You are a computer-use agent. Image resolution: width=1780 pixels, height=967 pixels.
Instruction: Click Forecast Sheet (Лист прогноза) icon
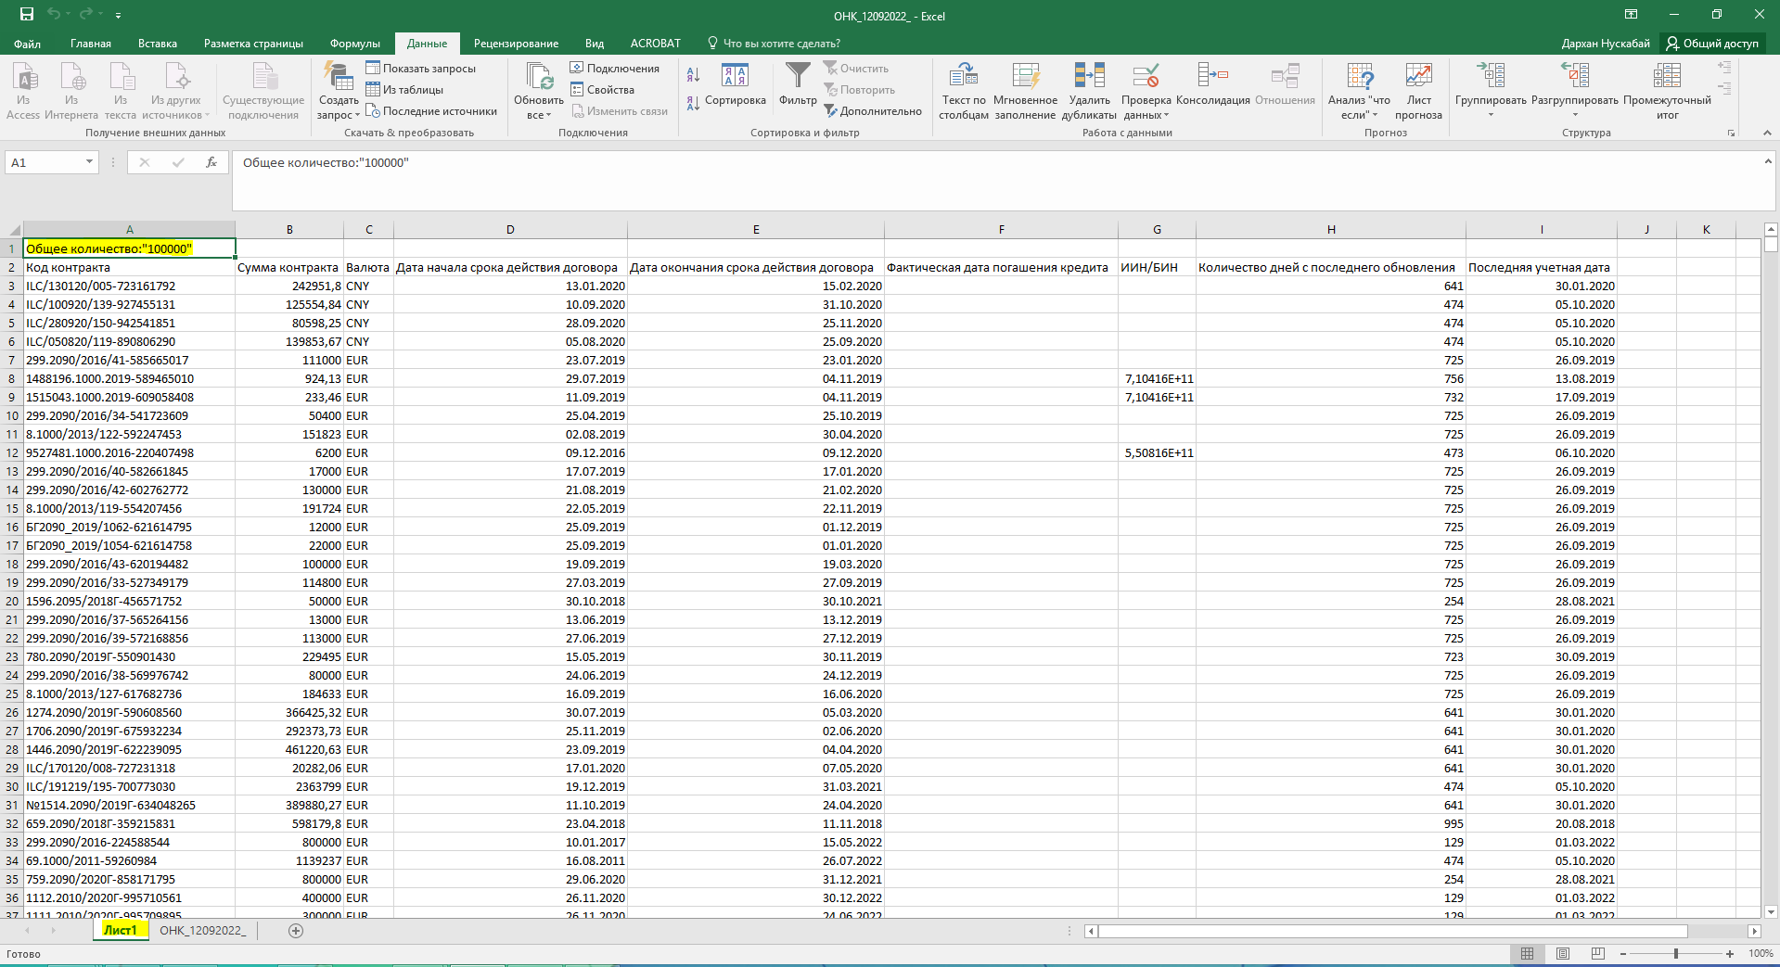click(x=1418, y=76)
